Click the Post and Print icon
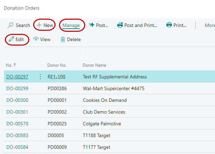215x154 pixels. [x=120, y=25]
